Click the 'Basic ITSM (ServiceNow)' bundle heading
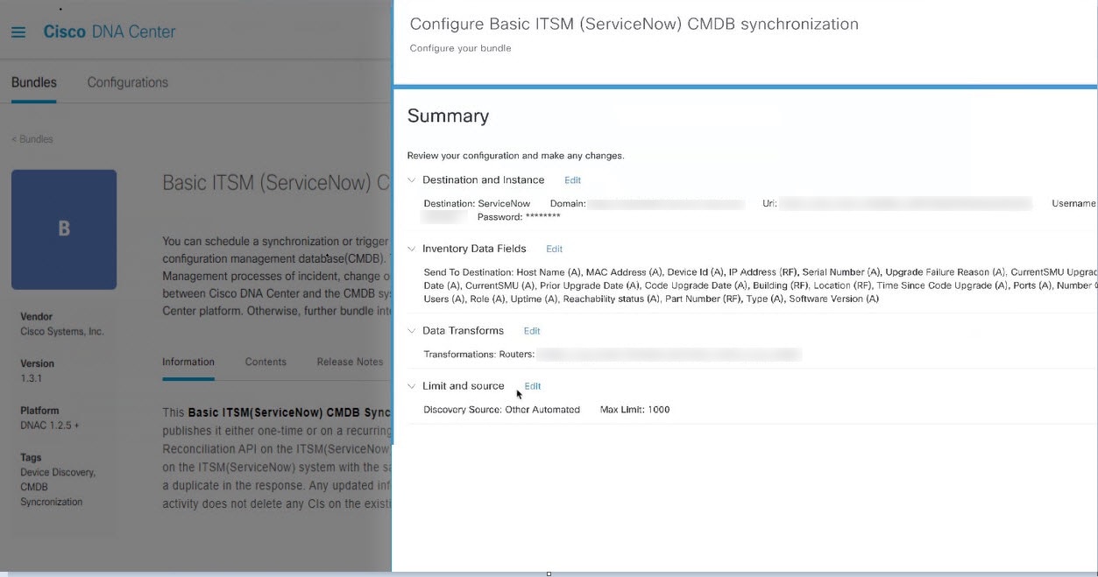1098x577 pixels. click(x=276, y=183)
